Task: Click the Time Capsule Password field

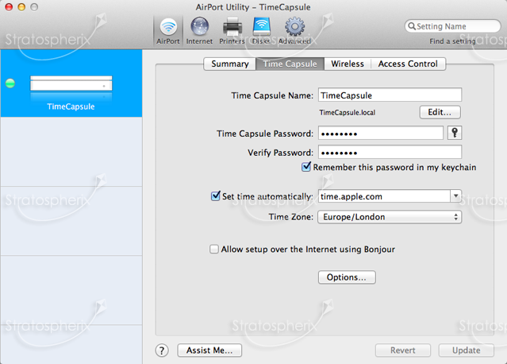Action: pos(381,133)
